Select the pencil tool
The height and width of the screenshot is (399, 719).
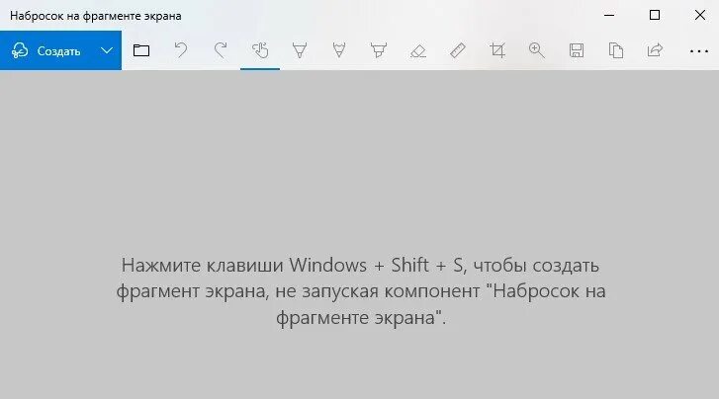click(339, 50)
